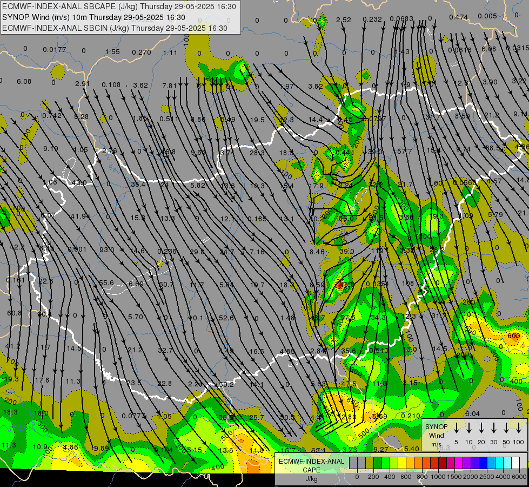The height and width of the screenshot is (487, 529).
Task: Click the 2500 tick label on color scale
Action: (486, 477)
